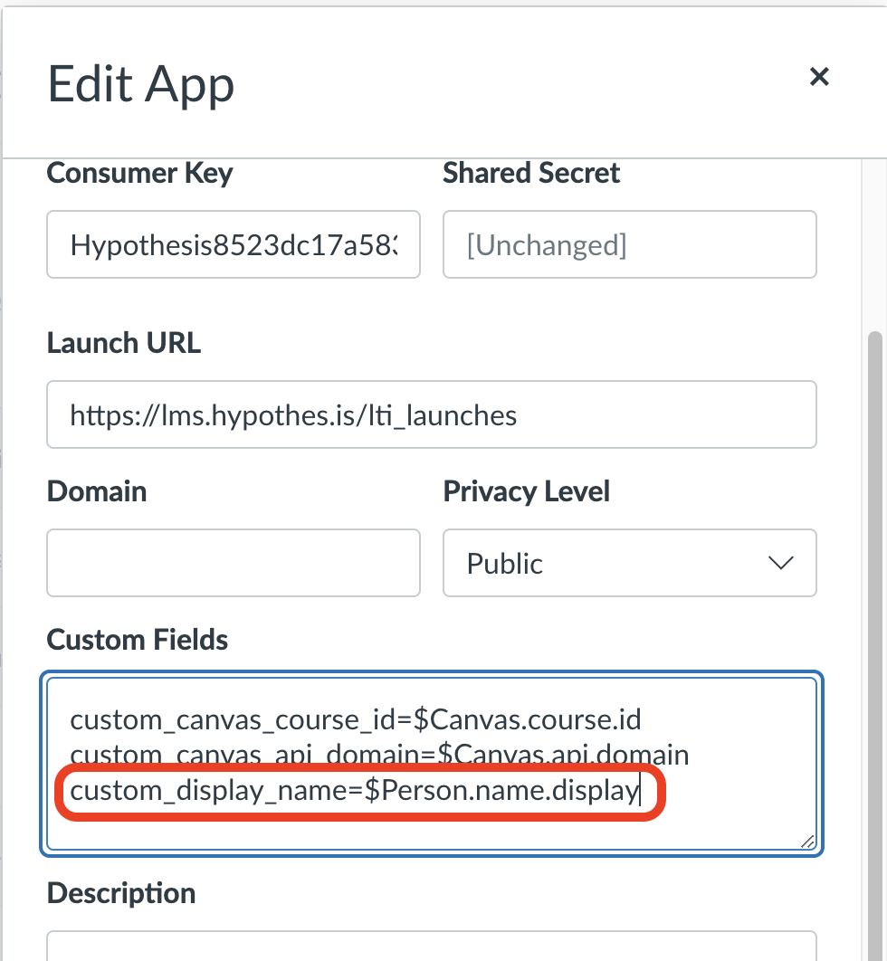Click the Custom Fields resize handle

(x=806, y=842)
